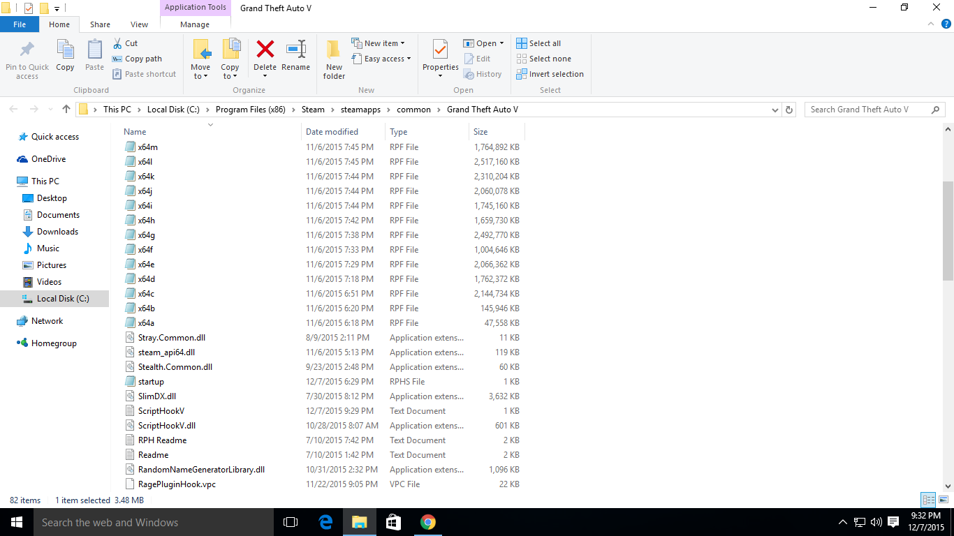The image size is (954, 536).
Task: Click the Copy path command
Action: click(x=137, y=59)
